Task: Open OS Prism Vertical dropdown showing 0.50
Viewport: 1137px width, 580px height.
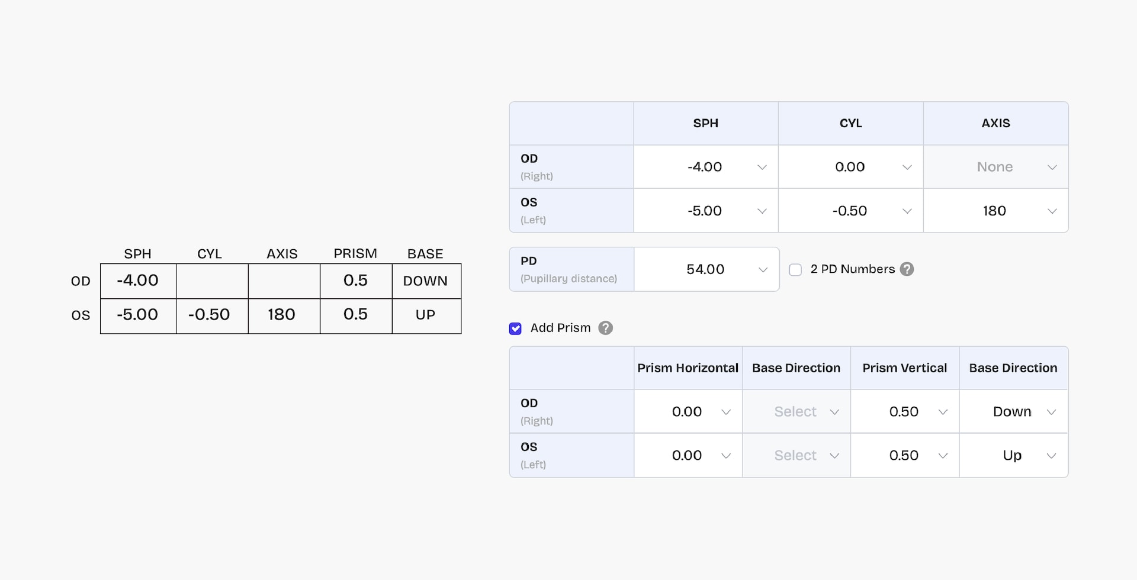Action: tap(905, 456)
